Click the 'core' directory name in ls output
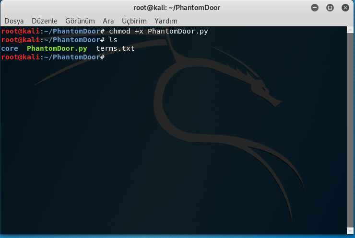This screenshot has width=355, height=238. (10, 48)
